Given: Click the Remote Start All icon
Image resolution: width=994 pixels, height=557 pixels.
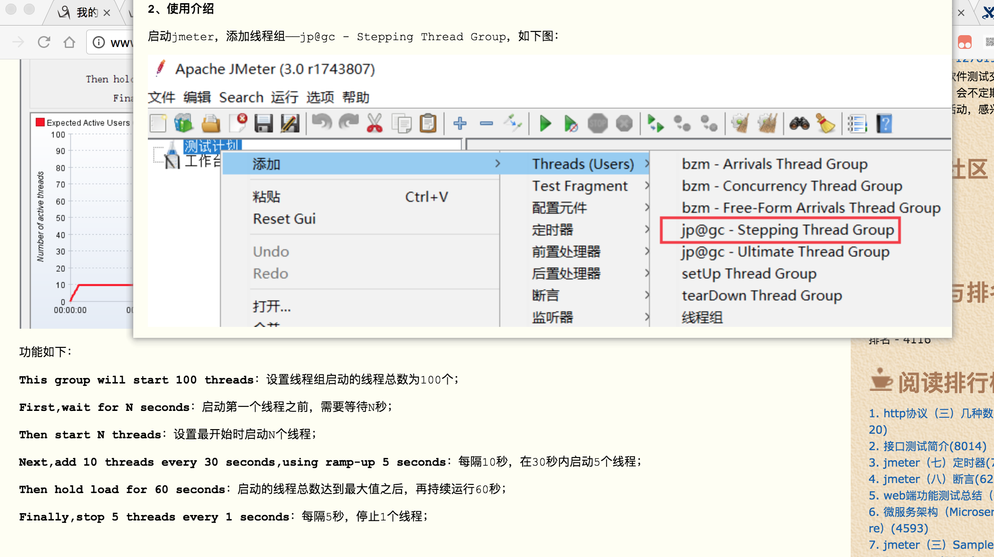Looking at the screenshot, I should [x=655, y=123].
